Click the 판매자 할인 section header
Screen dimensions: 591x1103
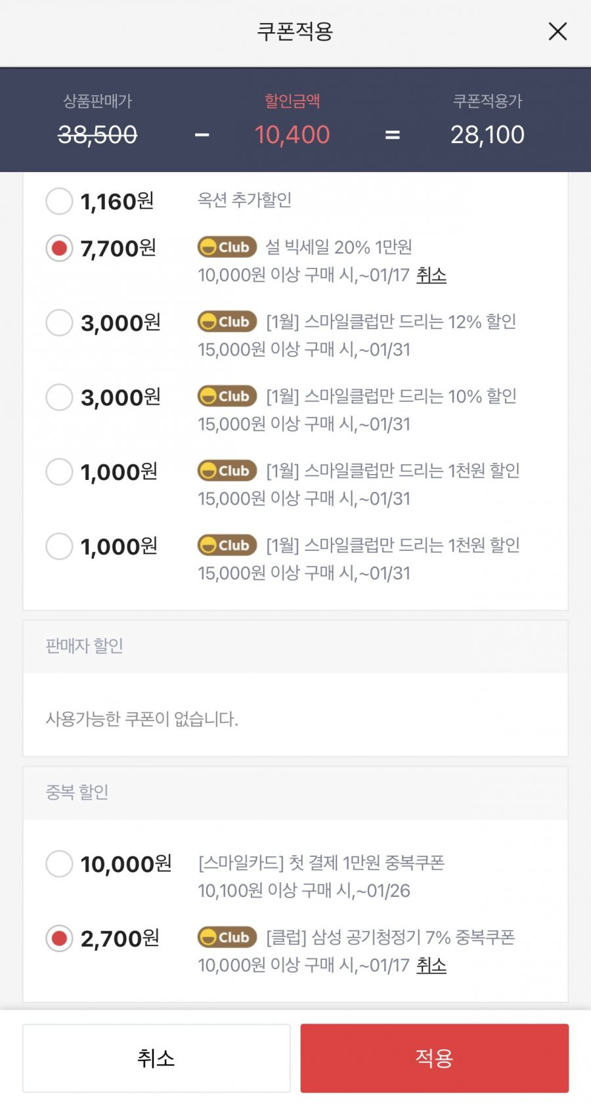coord(295,646)
